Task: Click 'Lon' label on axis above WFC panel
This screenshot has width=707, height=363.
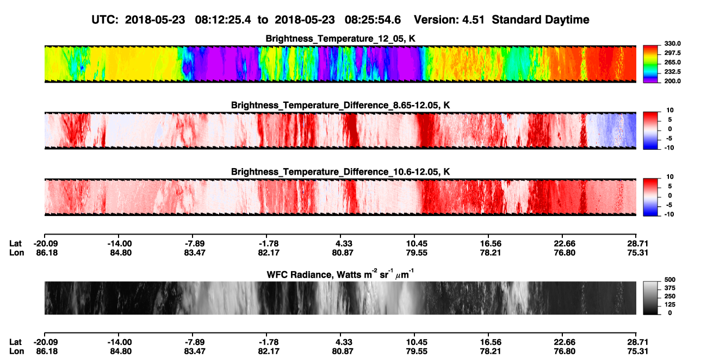Action: pyautogui.click(x=16, y=253)
